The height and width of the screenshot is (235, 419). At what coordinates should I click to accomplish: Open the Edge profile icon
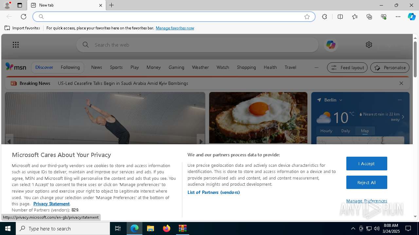(7, 5)
